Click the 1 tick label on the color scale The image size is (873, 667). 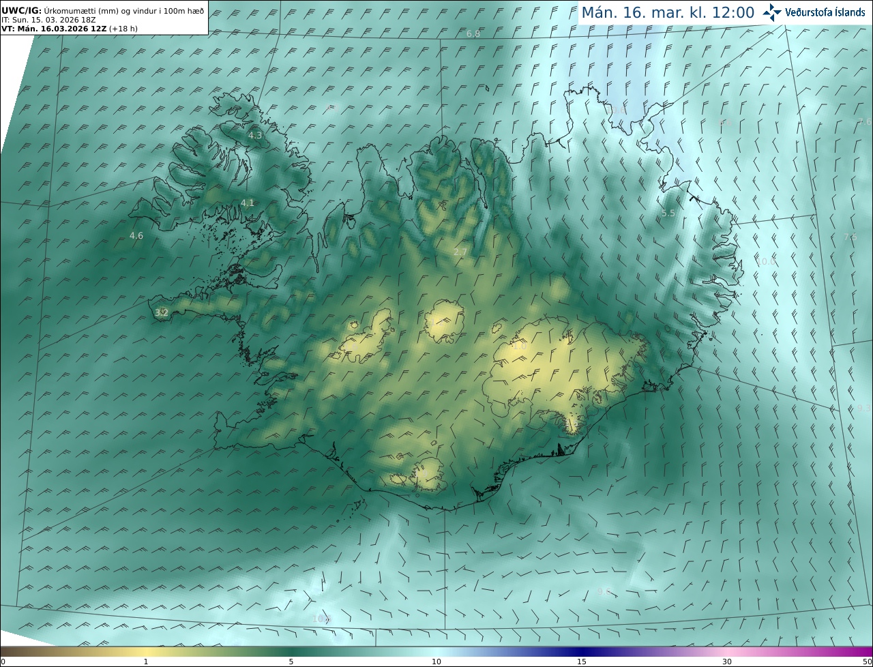146,662
